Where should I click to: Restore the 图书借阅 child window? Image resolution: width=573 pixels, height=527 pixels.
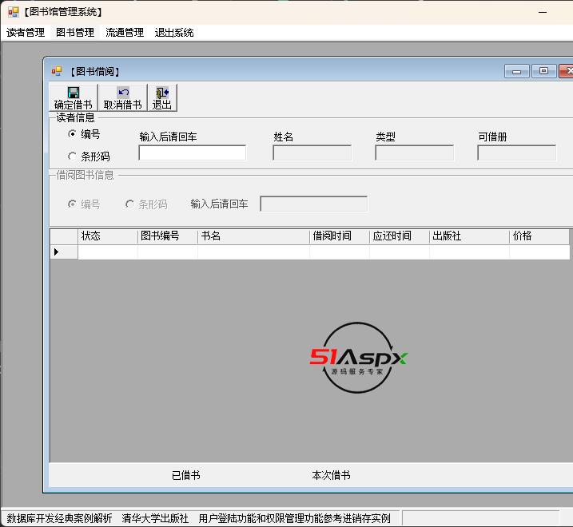coord(543,71)
